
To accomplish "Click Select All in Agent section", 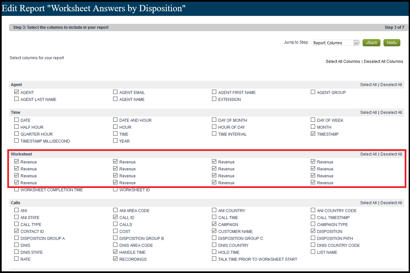I will click(x=369, y=85).
